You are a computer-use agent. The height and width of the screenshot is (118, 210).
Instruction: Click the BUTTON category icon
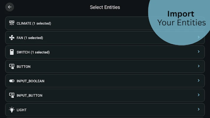(12, 67)
